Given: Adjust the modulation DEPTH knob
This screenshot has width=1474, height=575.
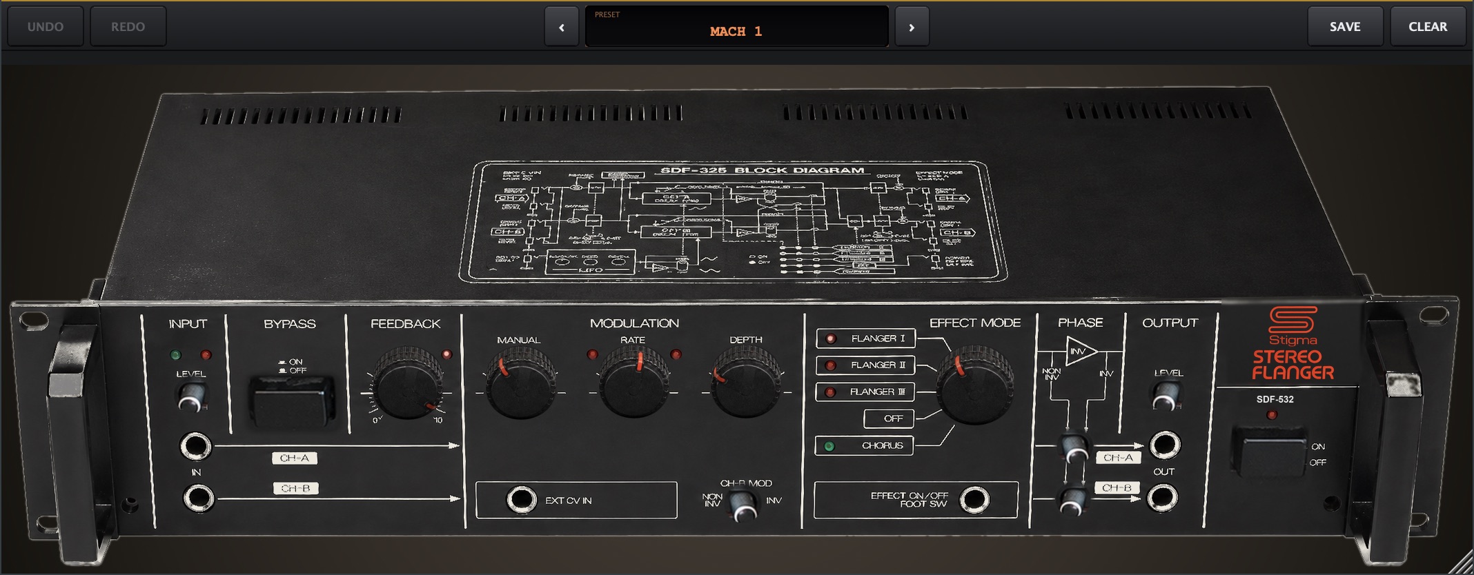Looking at the screenshot, I should (x=747, y=383).
